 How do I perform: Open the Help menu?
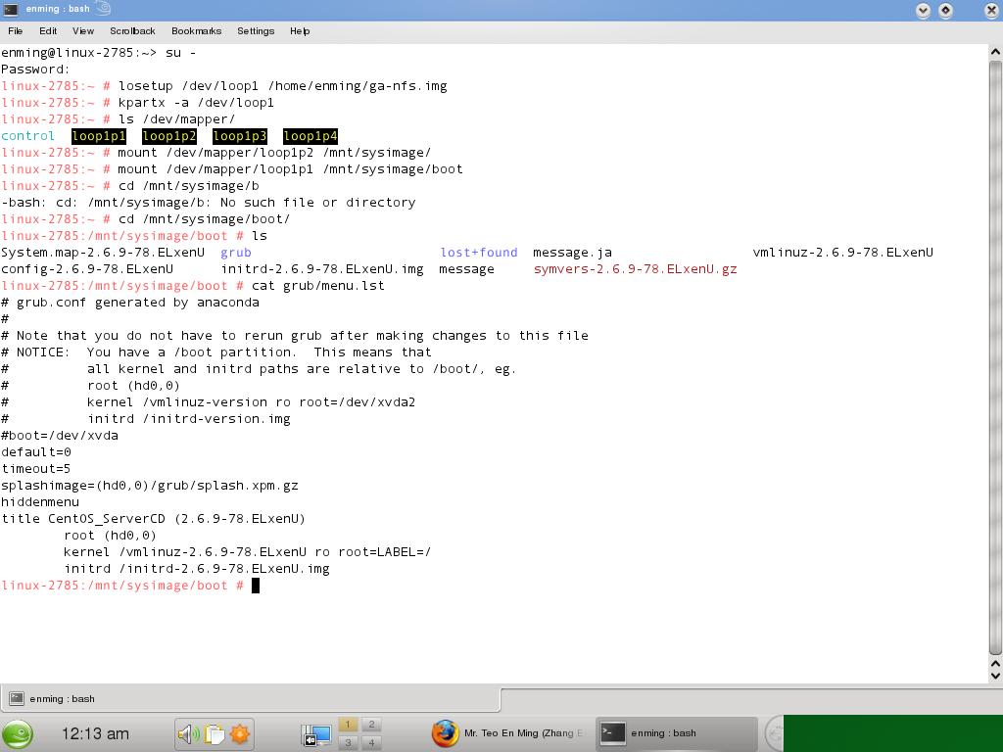point(300,30)
